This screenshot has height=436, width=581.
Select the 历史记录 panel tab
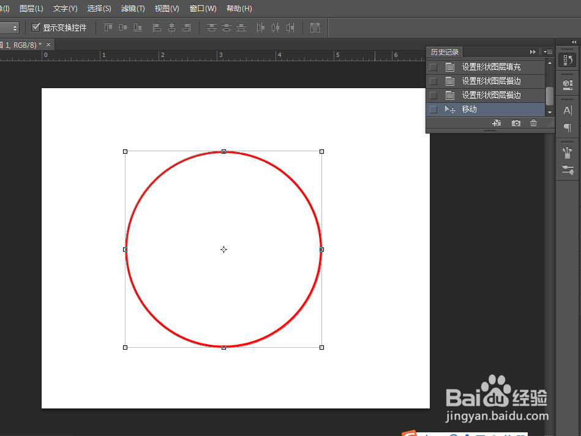pyautogui.click(x=444, y=52)
